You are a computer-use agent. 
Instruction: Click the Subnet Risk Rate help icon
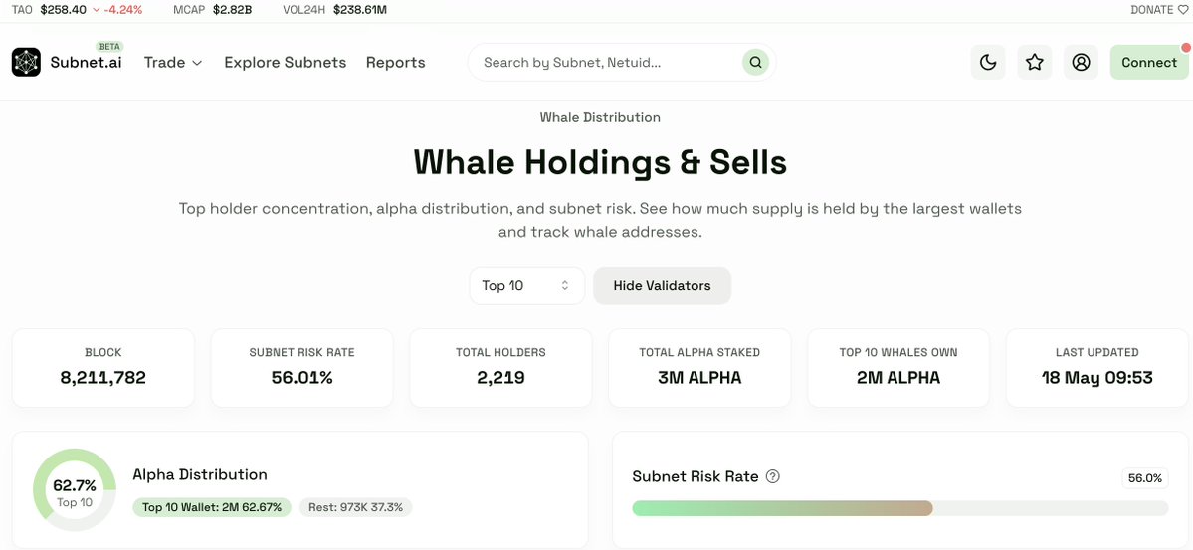click(x=772, y=477)
